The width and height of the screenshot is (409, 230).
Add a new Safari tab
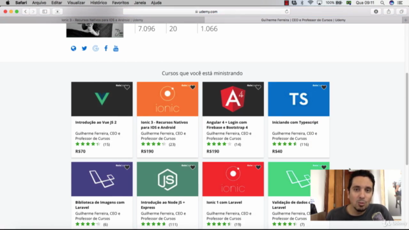tap(405, 20)
